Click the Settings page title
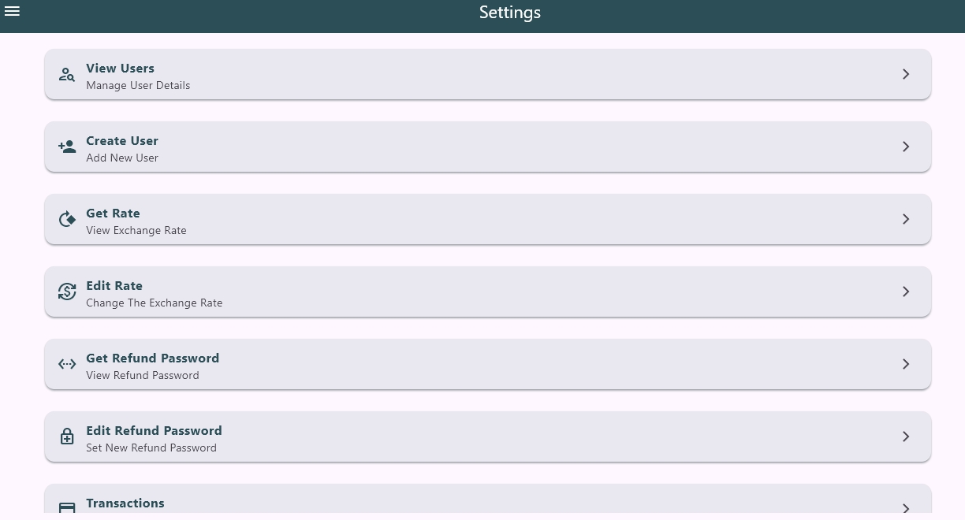This screenshot has width=965, height=520. pyautogui.click(x=509, y=13)
